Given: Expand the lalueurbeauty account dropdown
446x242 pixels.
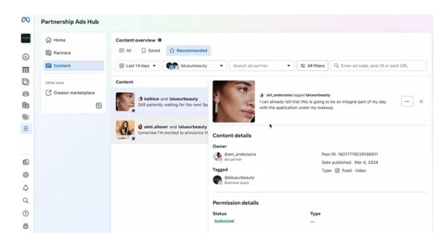Looking at the screenshot, I should (195, 66).
